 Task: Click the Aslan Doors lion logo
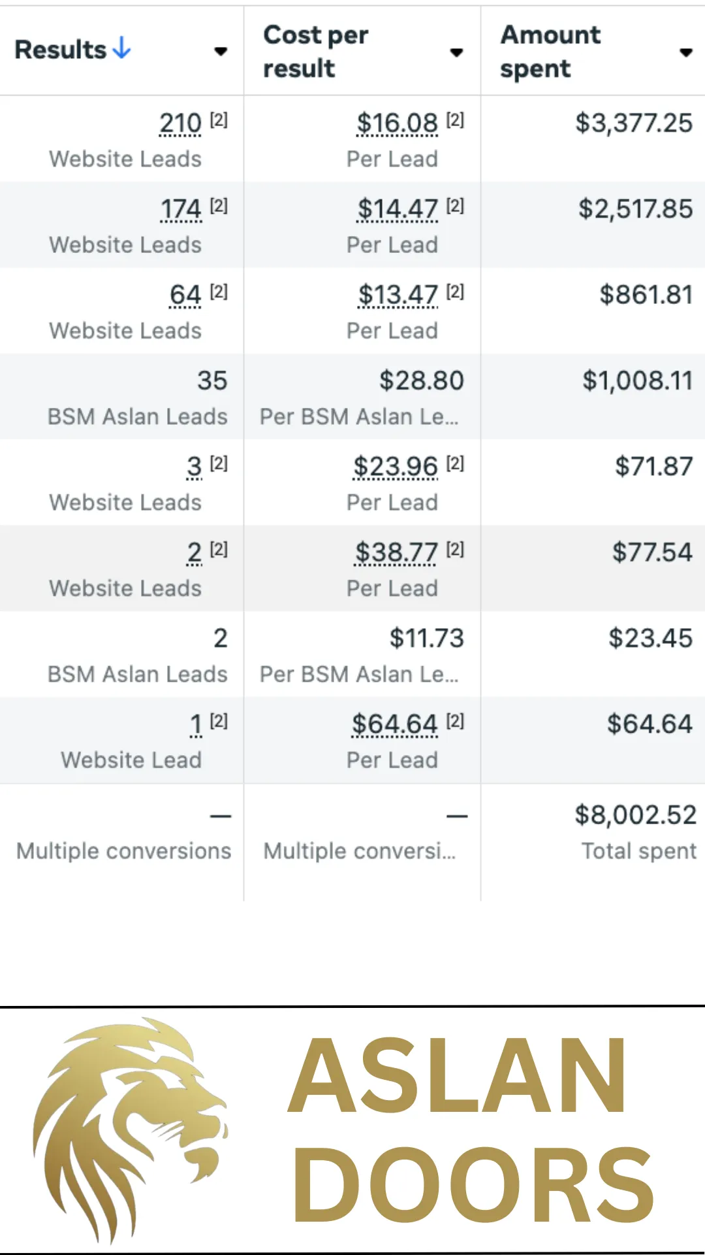(x=131, y=1129)
